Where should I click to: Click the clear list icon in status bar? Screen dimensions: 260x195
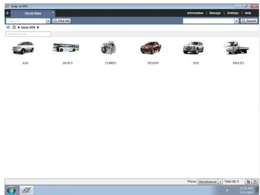(255, 182)
